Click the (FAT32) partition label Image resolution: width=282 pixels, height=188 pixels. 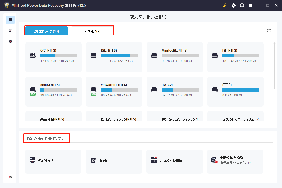click(x=167, y=85)
